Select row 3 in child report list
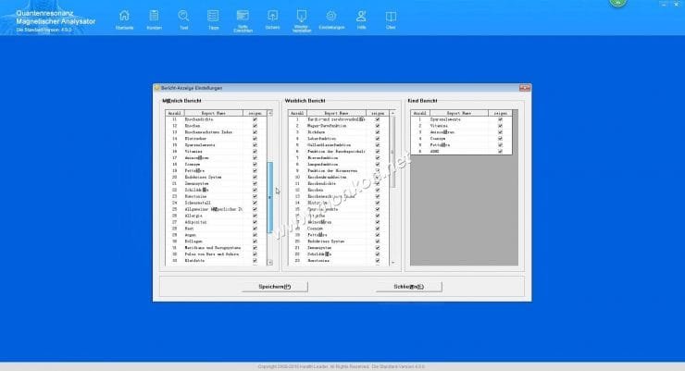 tap(461, 131)
